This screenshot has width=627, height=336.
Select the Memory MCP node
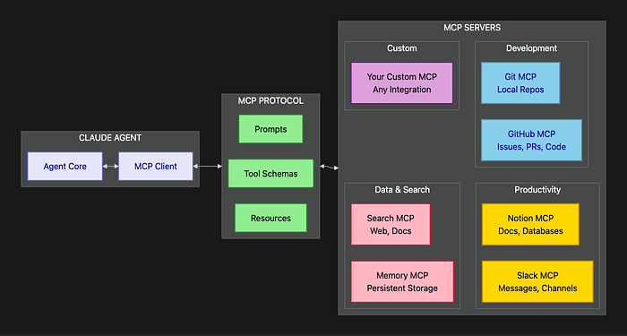click(402, 281)
